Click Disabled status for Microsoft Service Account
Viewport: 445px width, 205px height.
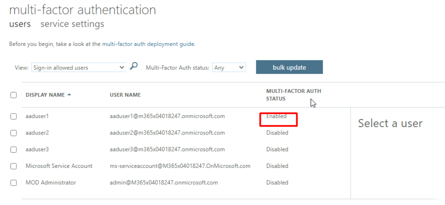click(x=277, y=166)
